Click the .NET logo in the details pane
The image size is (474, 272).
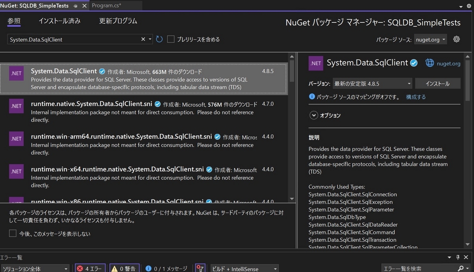tap(316, 63)
